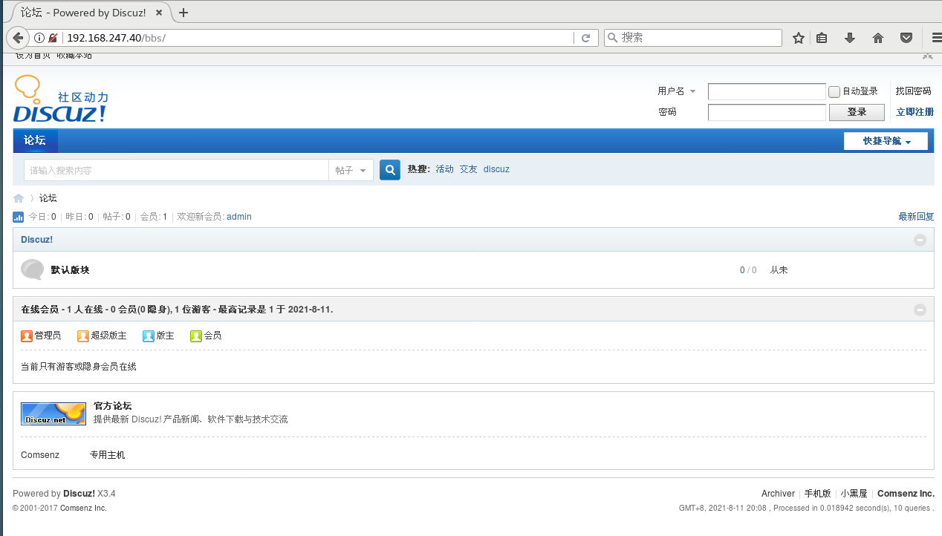This screenshot has height=536, width=942.
Task: Open a new browser tab with plus
Action: coord(183,13)
